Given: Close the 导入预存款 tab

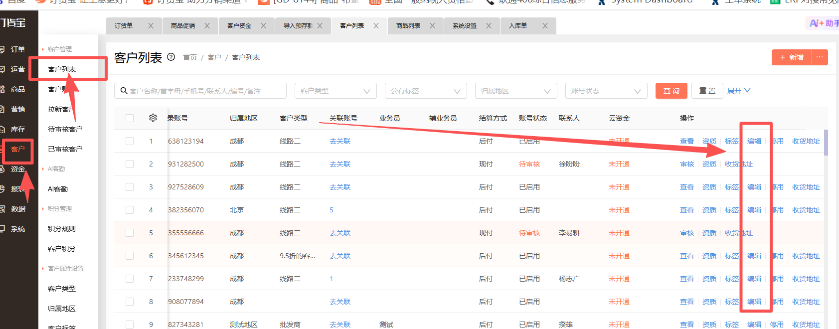Looking at the screenshot, I should [320, 25].
